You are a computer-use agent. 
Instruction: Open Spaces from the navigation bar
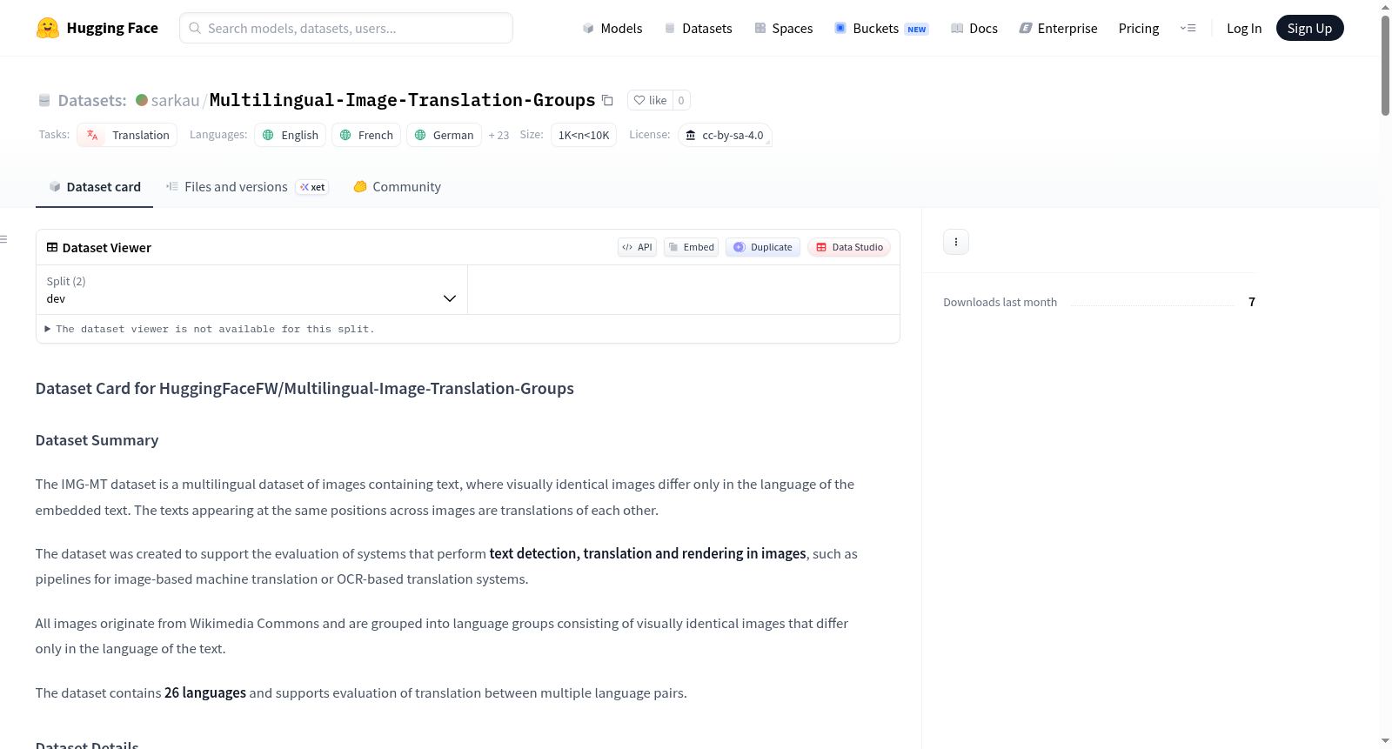[784, 28]
